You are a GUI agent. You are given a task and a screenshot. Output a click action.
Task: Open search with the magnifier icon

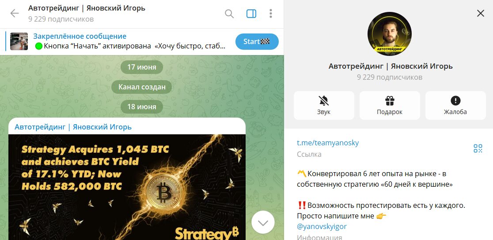coord(229,14)
